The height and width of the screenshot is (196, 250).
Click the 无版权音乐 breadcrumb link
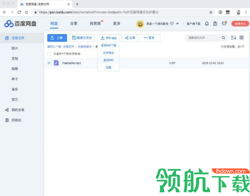point(85,47)
